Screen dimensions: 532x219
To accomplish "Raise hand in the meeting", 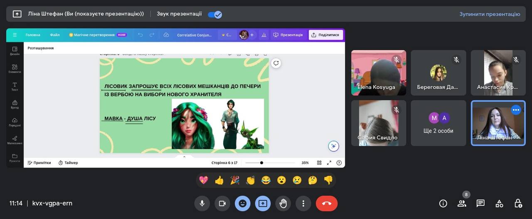I will [283, 203].
